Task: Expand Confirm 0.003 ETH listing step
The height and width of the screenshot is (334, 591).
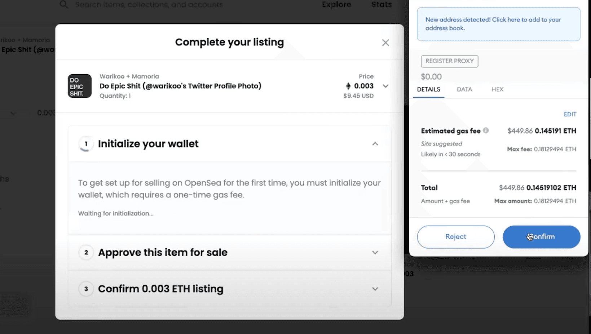Action: 375,289
